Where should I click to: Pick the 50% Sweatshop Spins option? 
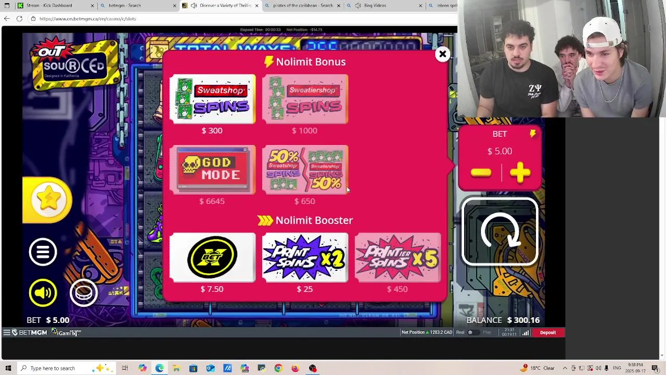pyautogui.click(x=305, y=170)
